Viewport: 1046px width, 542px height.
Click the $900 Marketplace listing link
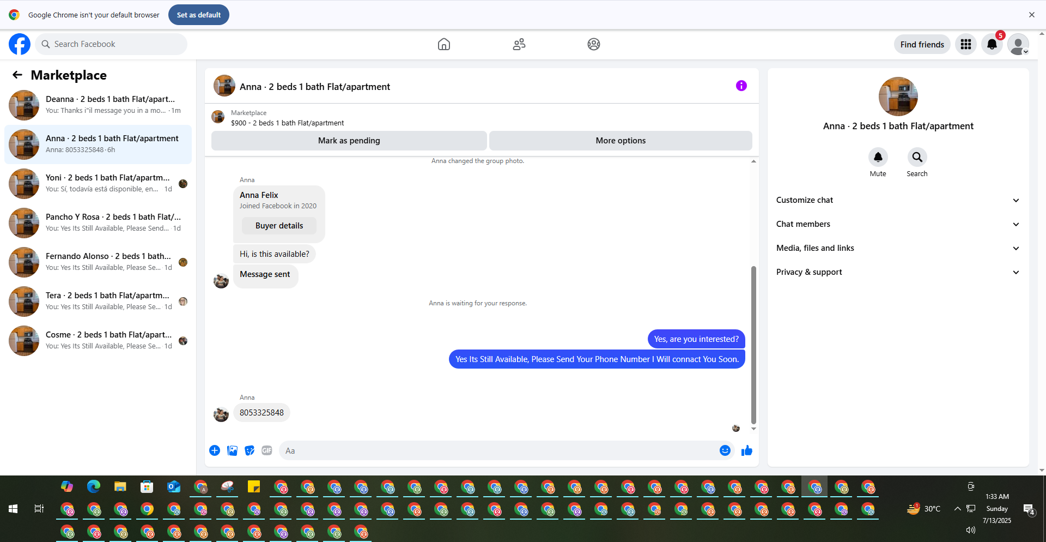click(287, 123)
